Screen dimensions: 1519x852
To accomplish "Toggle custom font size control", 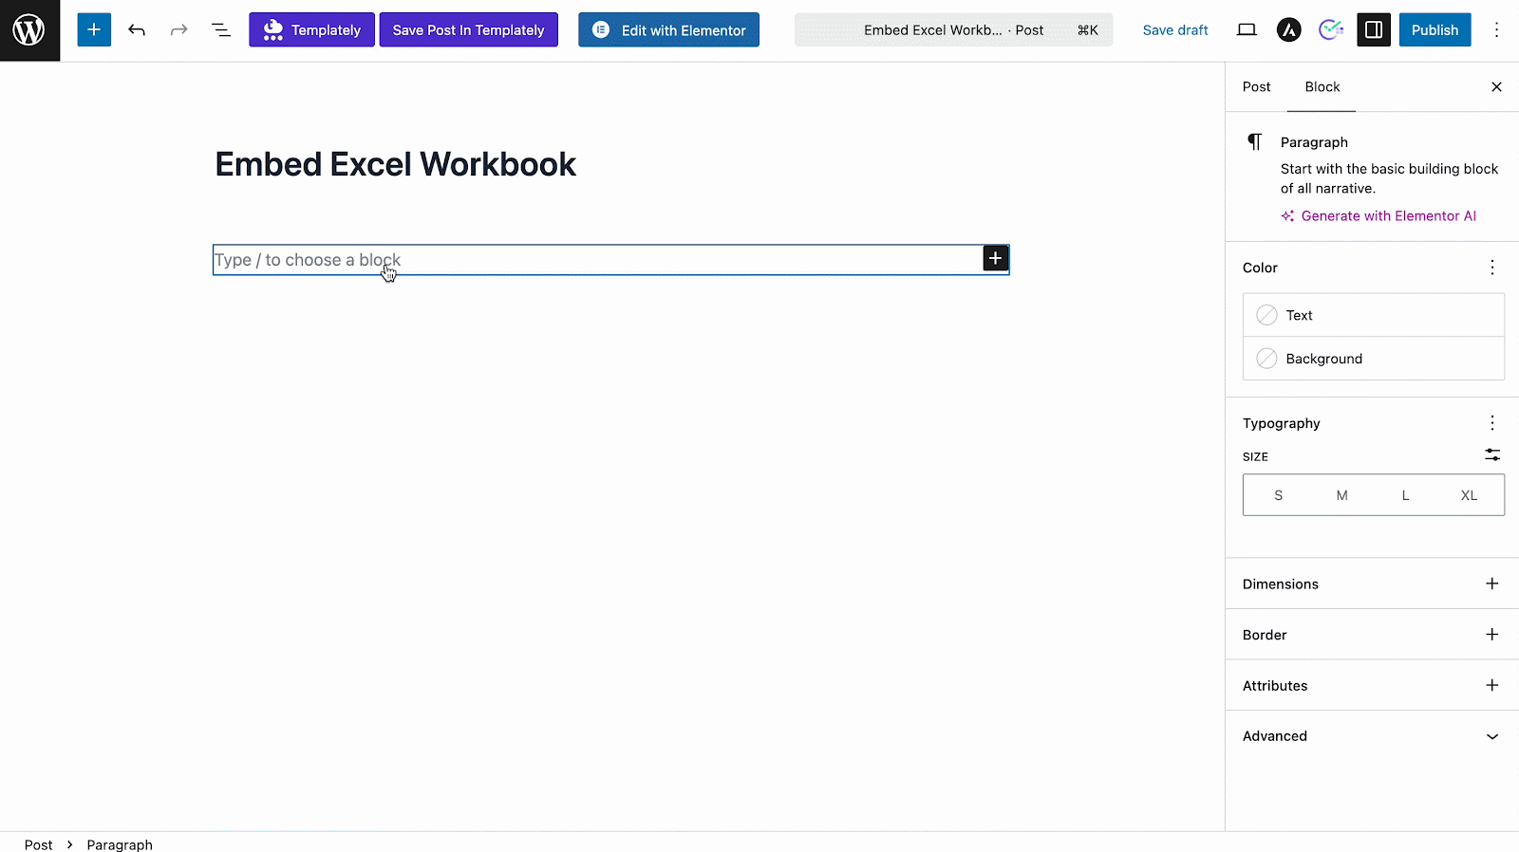I will (1492, 455).
